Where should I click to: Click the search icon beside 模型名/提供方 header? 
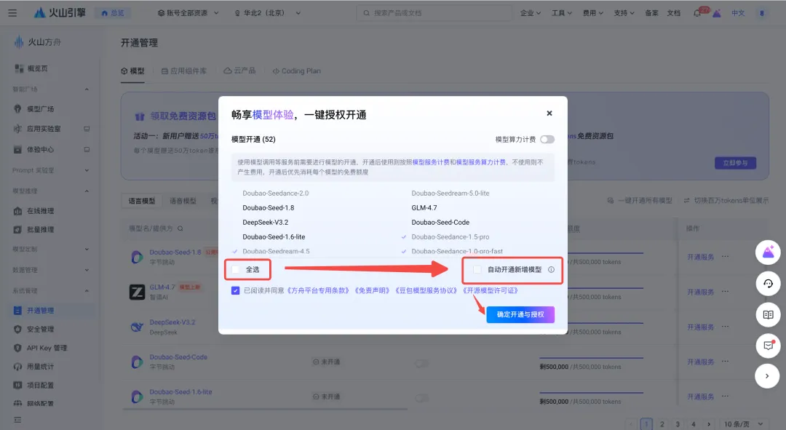[180, 228]
